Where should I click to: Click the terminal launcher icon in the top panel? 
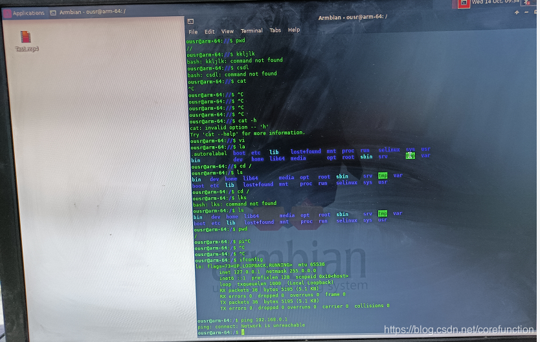[464, 3]
